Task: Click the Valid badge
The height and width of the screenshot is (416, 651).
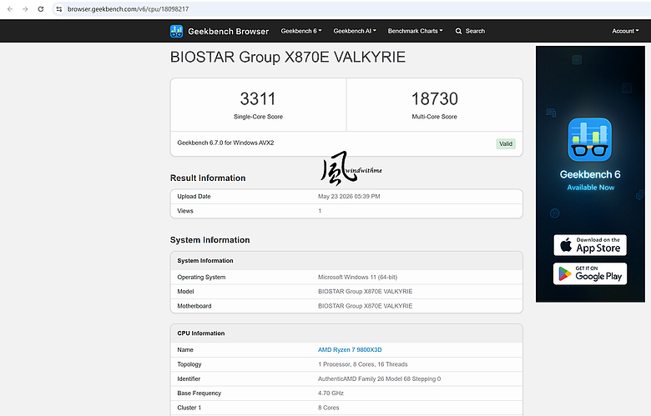Action: coord(506,143)
